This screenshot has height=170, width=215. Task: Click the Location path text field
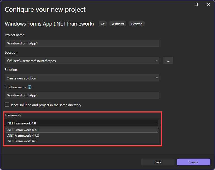78,61
